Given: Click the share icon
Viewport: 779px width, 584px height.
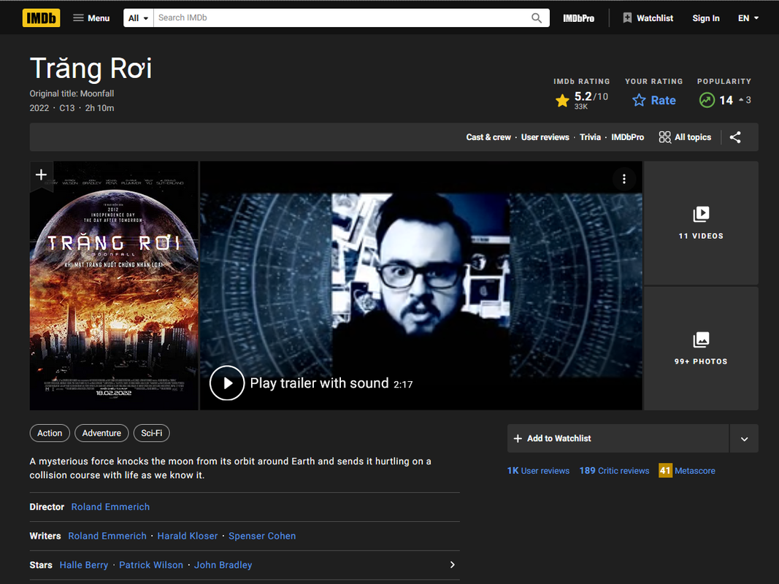Looking at the screenshot, I should pyautogui.click(x=735, y=137).
